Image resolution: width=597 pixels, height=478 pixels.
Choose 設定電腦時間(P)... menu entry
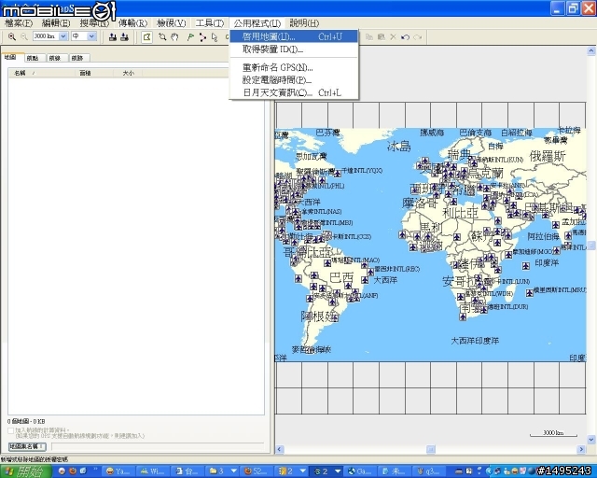[x=294, y=80]
